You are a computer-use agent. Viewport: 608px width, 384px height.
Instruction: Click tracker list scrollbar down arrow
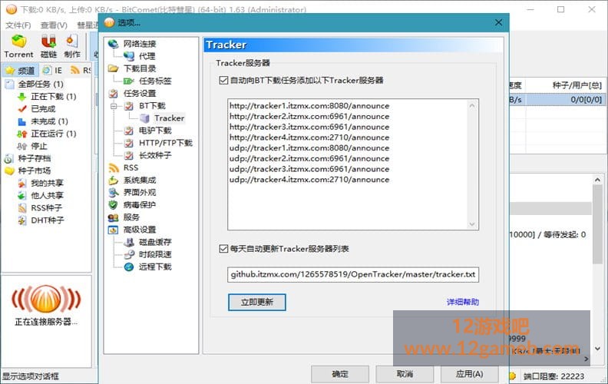coord(472,224)
